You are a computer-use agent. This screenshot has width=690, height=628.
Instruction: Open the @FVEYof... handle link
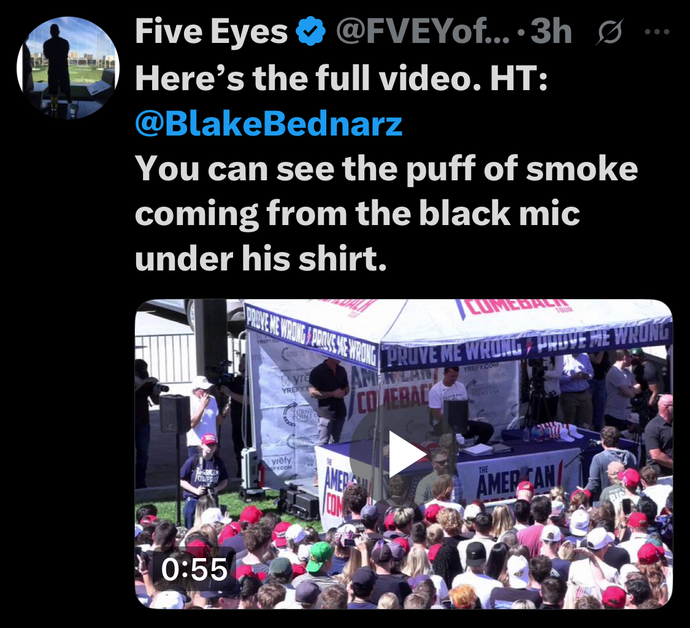423,32
